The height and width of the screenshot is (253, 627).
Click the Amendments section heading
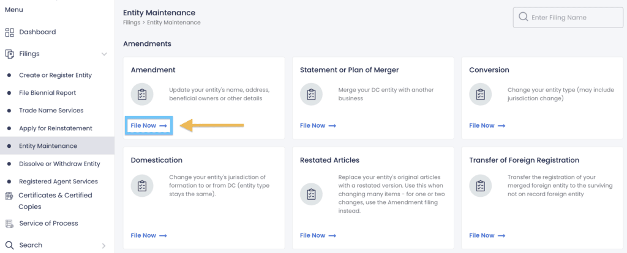coord(147,44)
